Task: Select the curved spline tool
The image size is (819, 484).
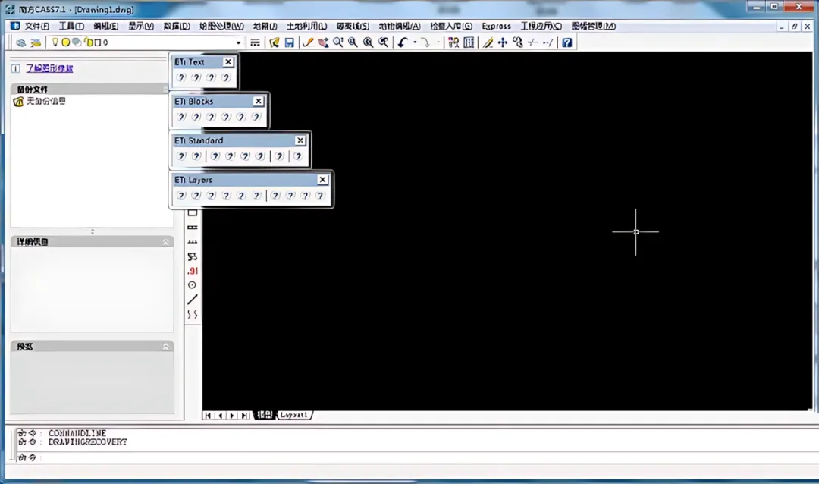Action: pyautogui.click(x=192, y=314)
